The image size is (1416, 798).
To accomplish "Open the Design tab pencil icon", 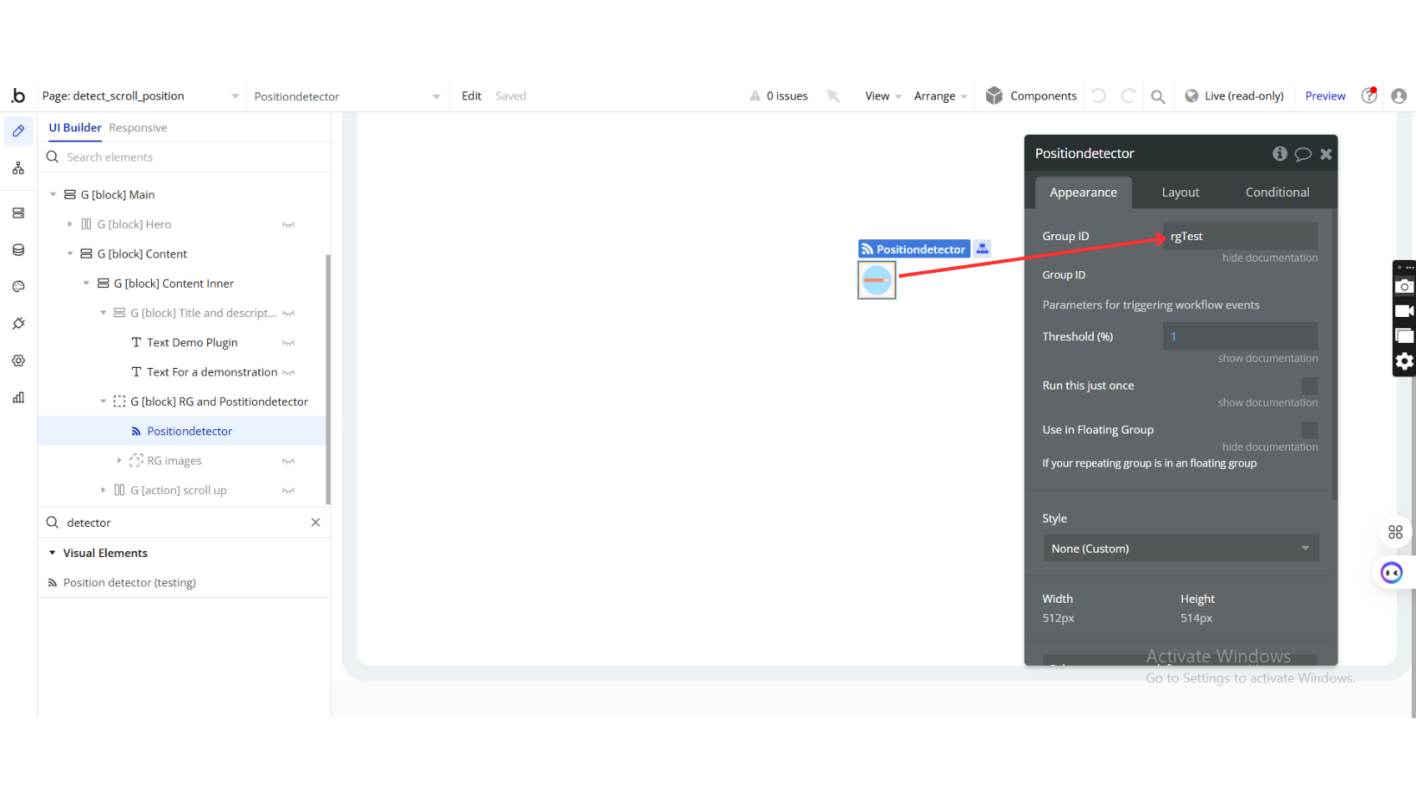I will click(18, 131).
